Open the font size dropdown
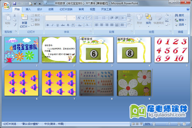This screenshot has width=192, height=128. click(74, 18)
